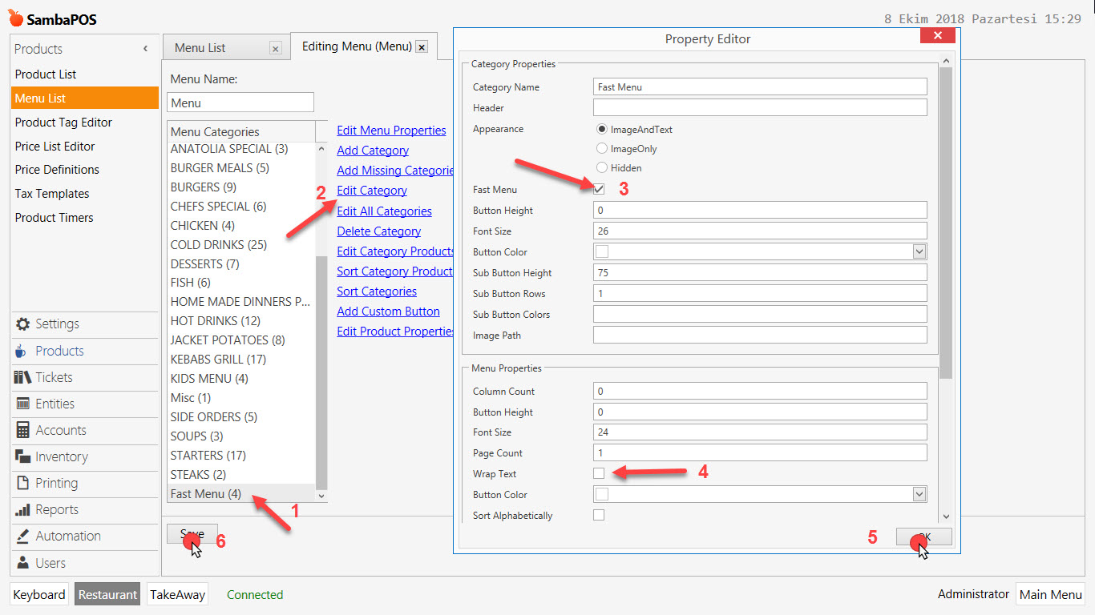Screen dimensions: 1095x615
Task: Click Menu Categories list scroll down arrow
Action: pyautogui.click(x=322, y=496)
